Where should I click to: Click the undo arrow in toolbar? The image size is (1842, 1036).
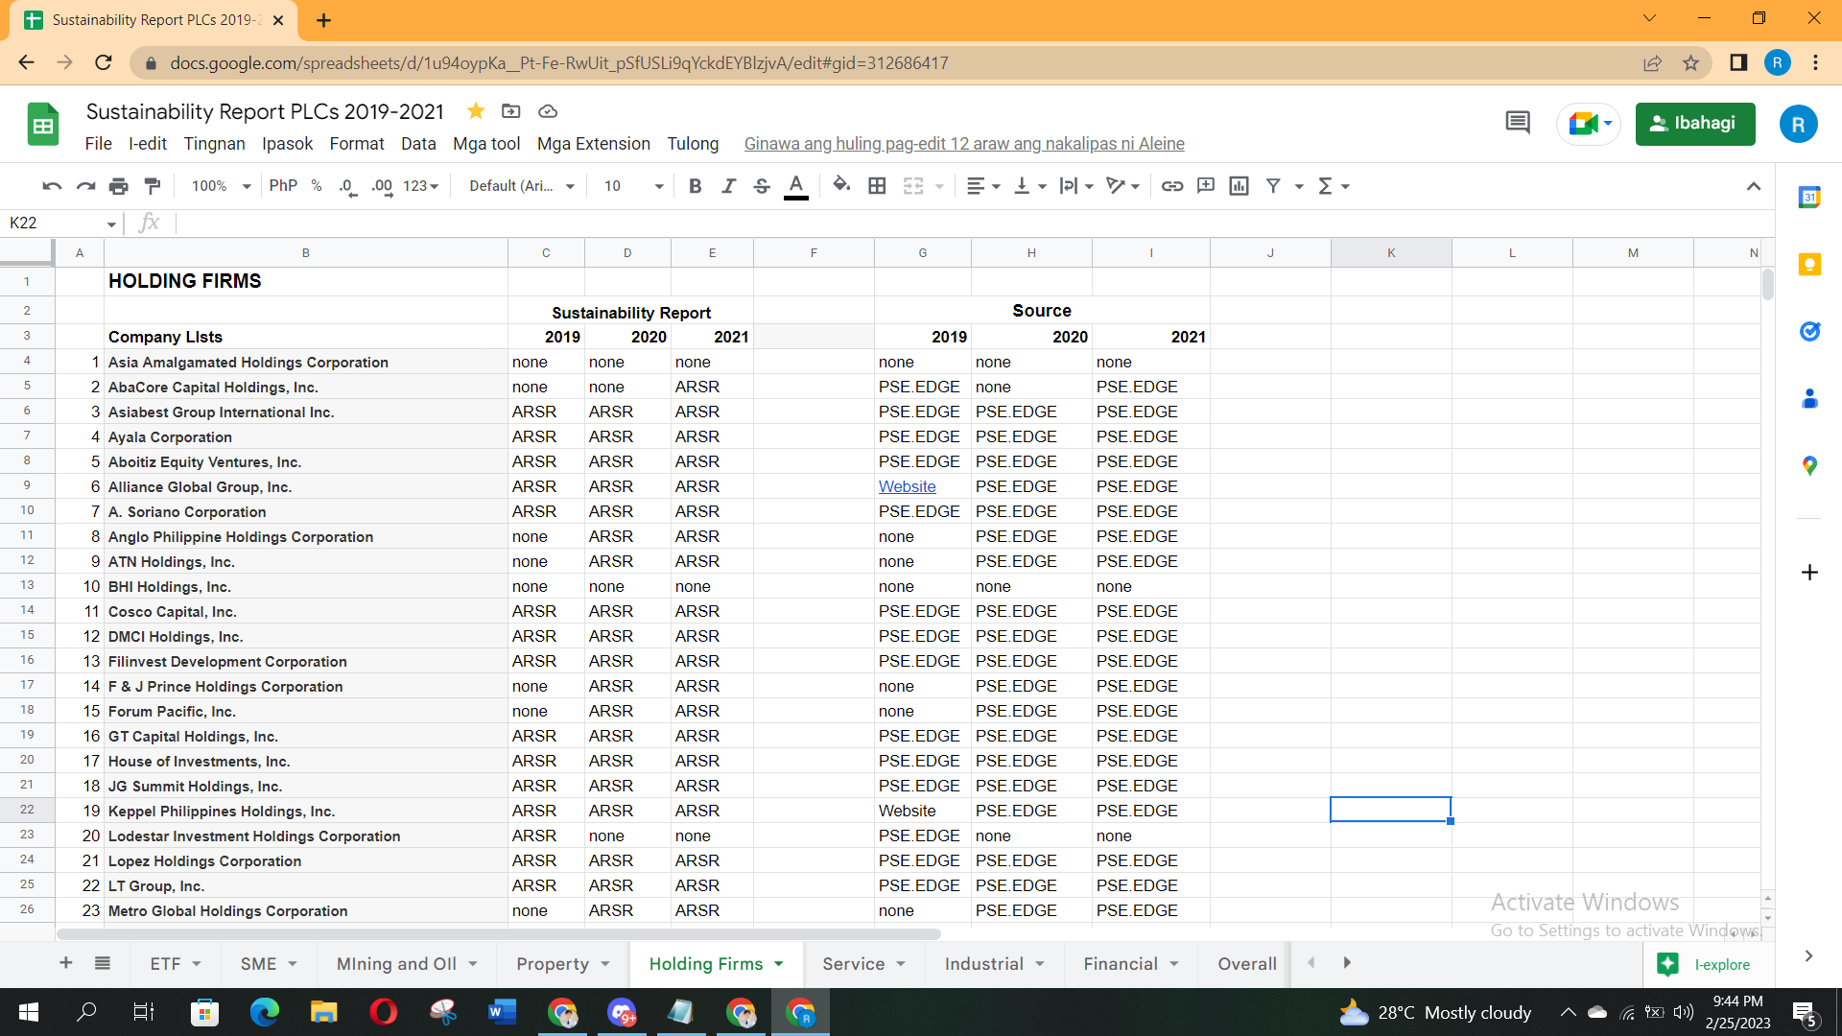pos(52,186)
